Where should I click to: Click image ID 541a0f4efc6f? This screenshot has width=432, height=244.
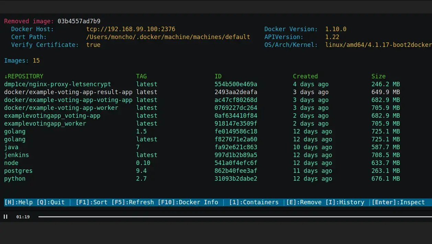(x=236, y=163)
